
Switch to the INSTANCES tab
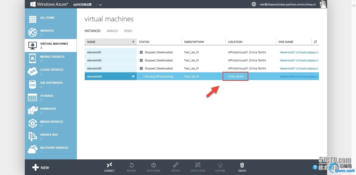coord(93,31)
